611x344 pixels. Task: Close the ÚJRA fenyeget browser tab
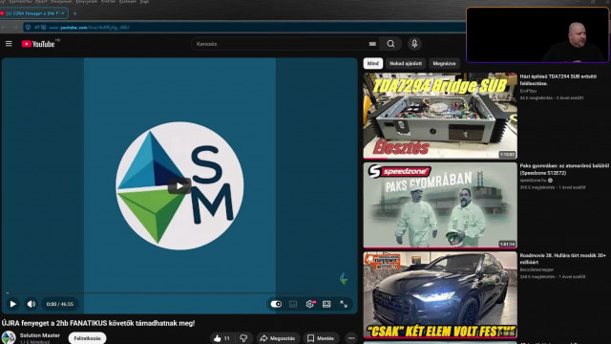[63, 13]
